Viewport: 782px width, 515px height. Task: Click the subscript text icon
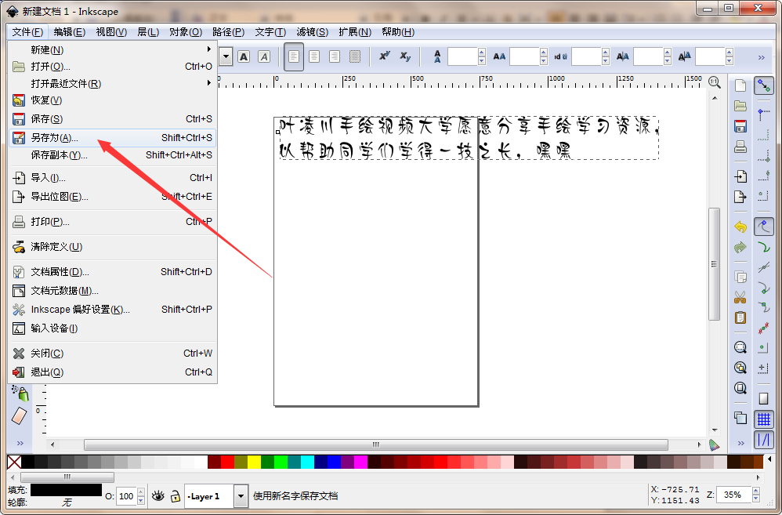405,56
